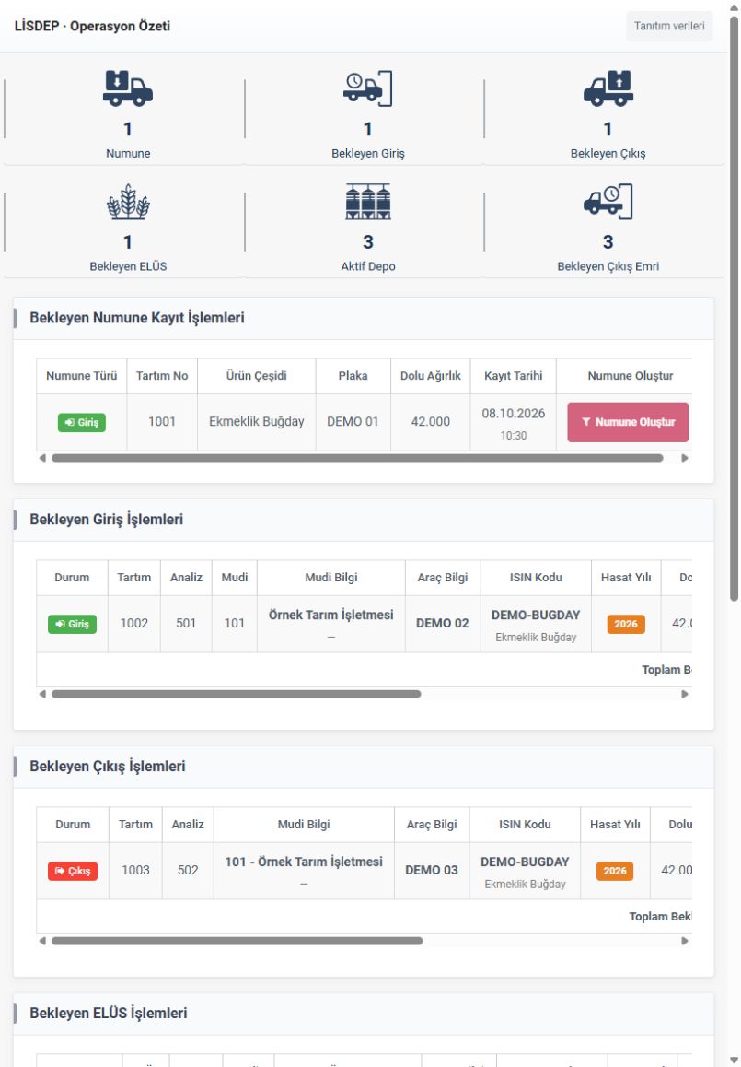This screenshot has height=1067, width=741.
Task: Click the ISIN Kodu header in Bekleyen Giriş table
Action: (536, 578)
